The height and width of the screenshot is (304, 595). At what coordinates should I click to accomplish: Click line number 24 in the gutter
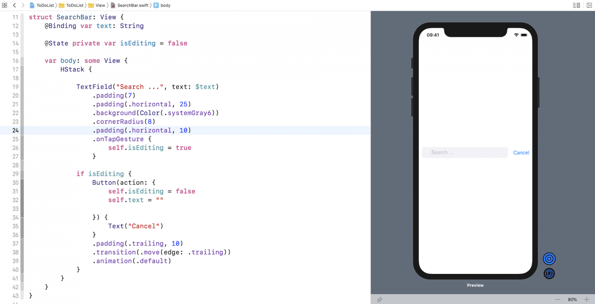[15, 130]
